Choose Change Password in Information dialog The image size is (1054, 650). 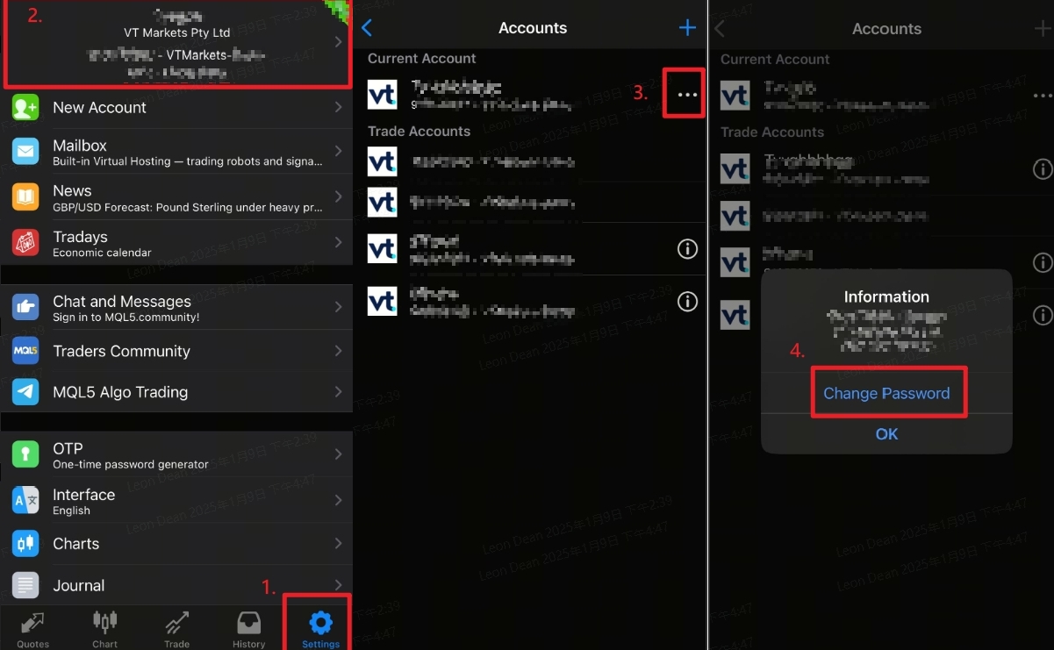[x=886, y=393]
